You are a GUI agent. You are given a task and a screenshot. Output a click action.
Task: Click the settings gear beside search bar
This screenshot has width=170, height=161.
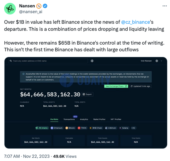tap(92, 61)
